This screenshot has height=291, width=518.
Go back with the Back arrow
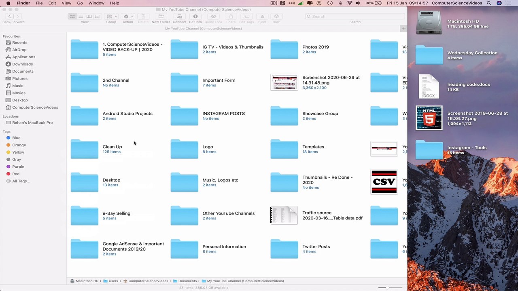pyautogui.click(x=10, y=16)
